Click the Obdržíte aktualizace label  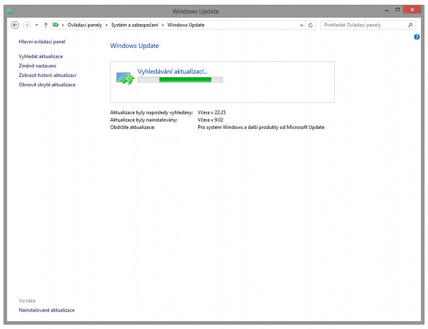[132, 127]
